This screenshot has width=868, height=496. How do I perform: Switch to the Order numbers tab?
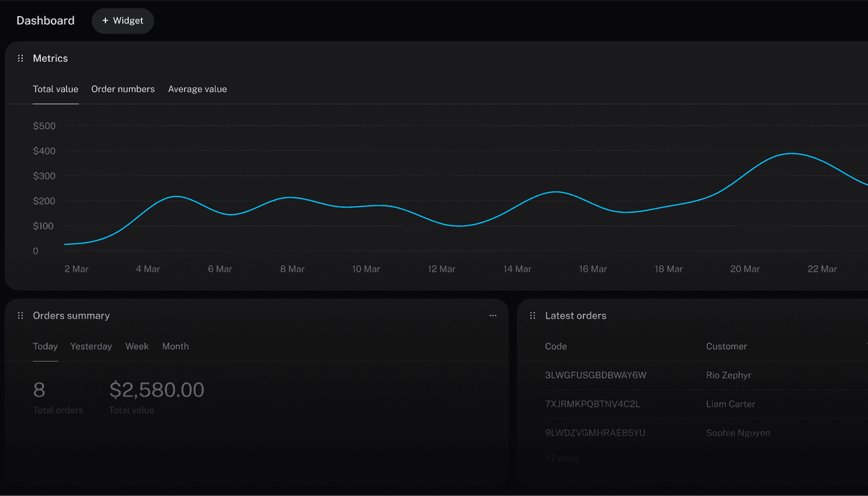coord(123,89)
